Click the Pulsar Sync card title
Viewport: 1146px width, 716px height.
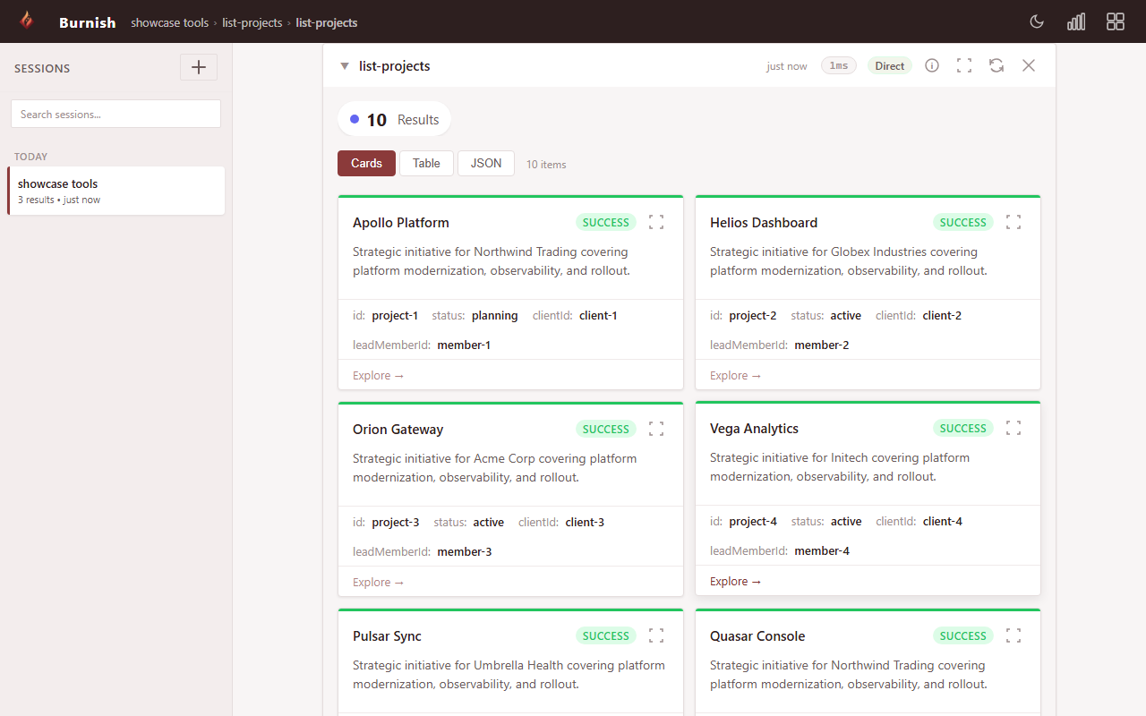pos(387,636)
